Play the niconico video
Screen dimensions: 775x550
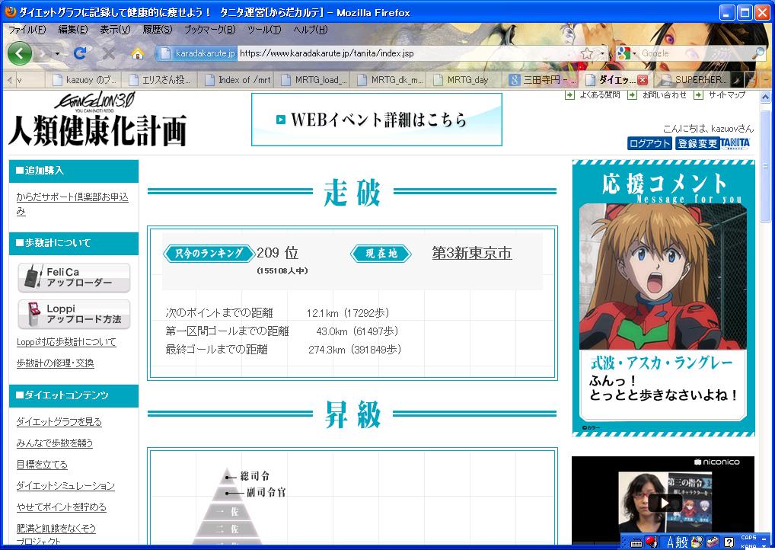point(664,503)
